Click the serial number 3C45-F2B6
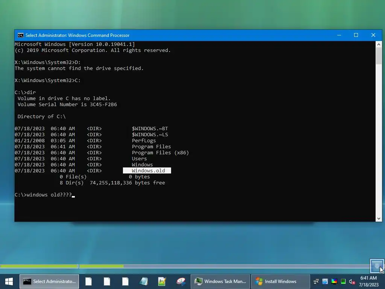 coord(103,105)
